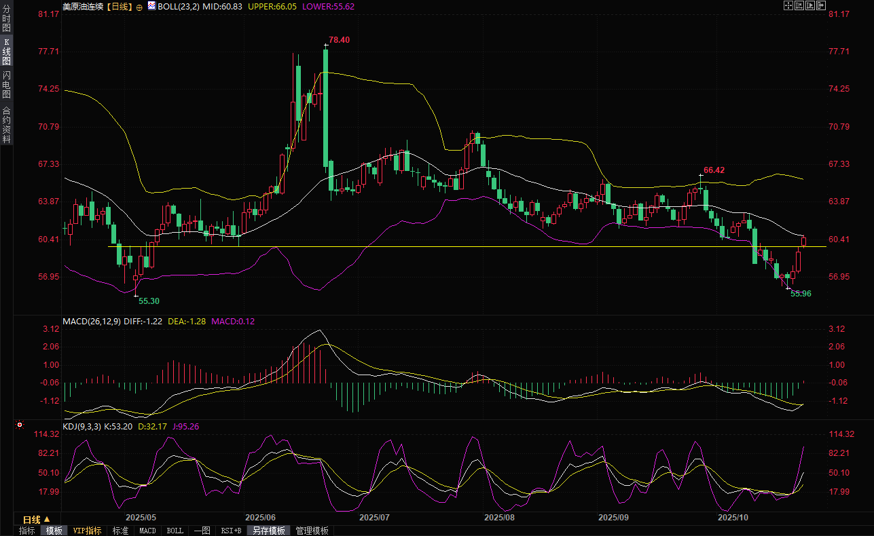
Task: Click the play-forward axis icon
Action: click(x=810, y=5)
